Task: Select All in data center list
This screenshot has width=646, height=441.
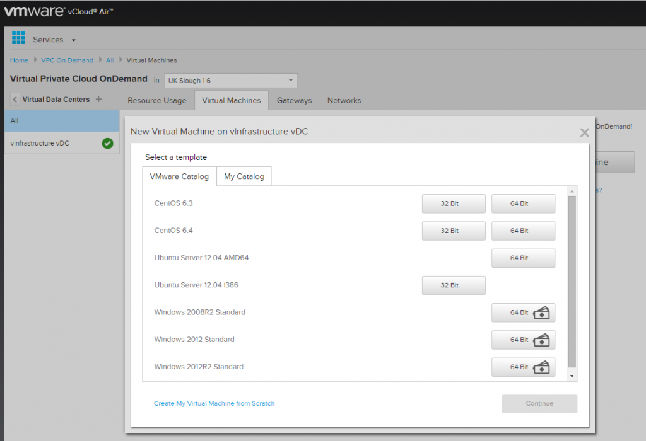Action: click(x=62, y=121)
